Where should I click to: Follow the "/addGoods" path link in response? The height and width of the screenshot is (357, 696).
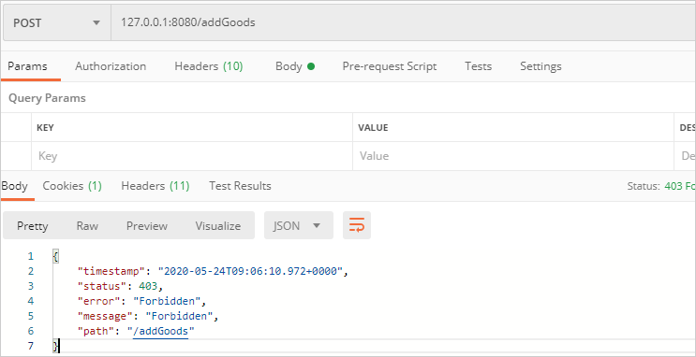[x=161, y=331]
